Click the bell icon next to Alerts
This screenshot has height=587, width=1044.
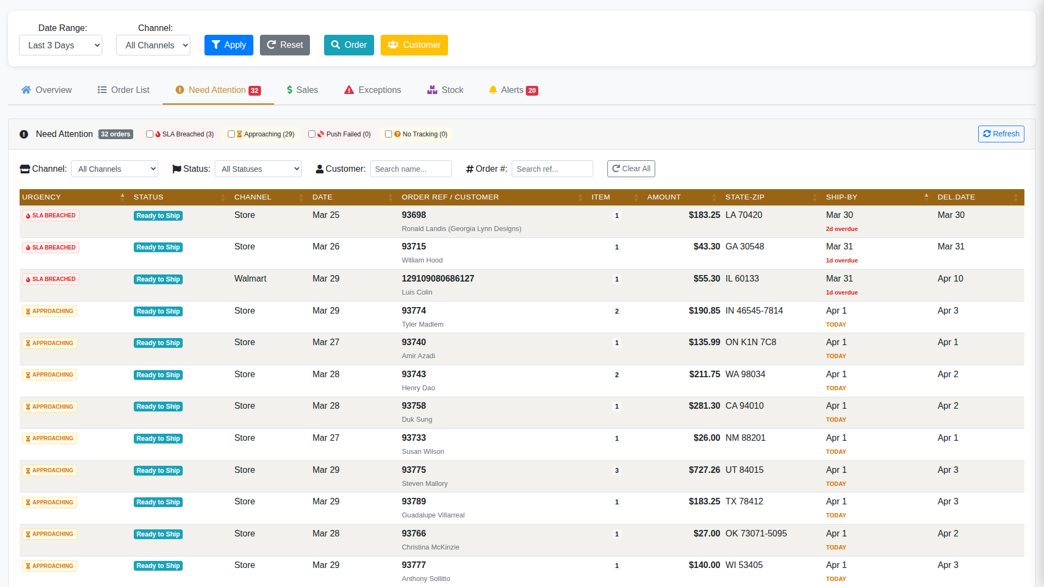493,90
